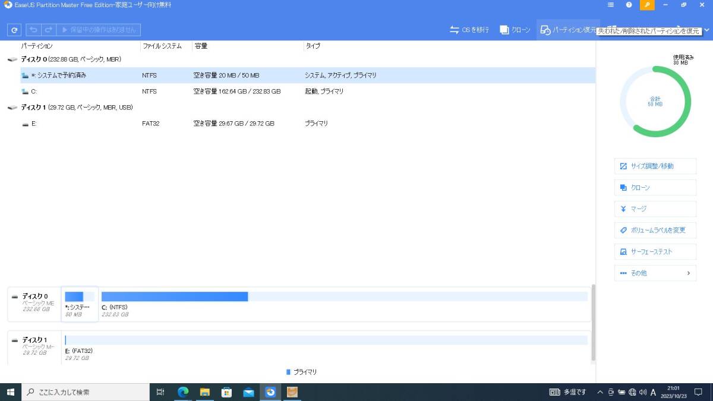Click '空き容量 162.64 GB / 232.83 GB' cell
713x401 pixels.
coord(237,91)
